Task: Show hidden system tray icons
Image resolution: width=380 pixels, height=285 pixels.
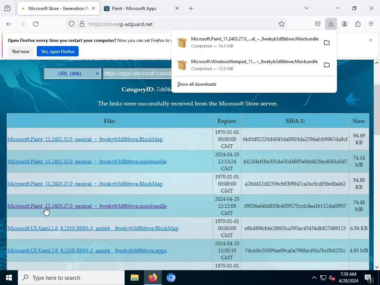Action: (x=314, y=278)
